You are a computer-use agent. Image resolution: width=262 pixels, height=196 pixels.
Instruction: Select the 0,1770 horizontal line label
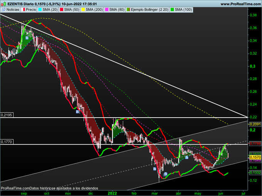click(x=7, y=142)
